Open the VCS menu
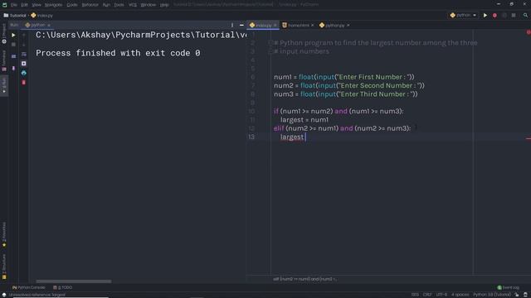This screenshot has height=298, width=531. coord(133,5)
